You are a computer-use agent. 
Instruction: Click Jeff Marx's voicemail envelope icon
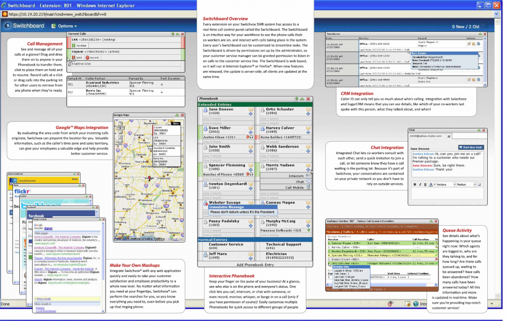251,254
